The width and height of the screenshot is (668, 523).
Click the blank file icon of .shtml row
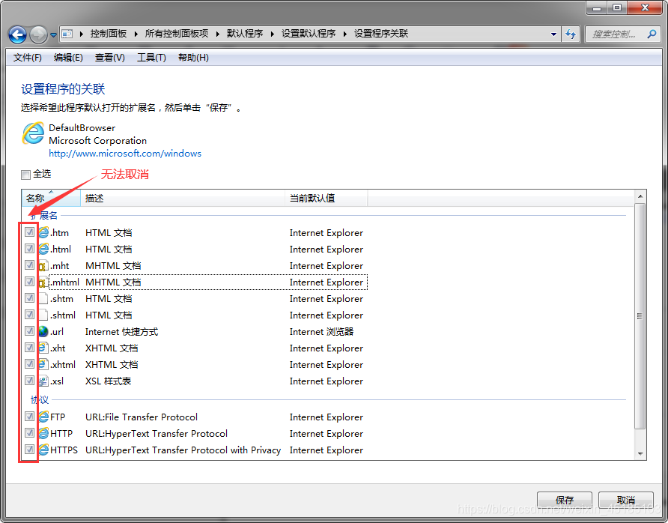[x=43, y=315]
